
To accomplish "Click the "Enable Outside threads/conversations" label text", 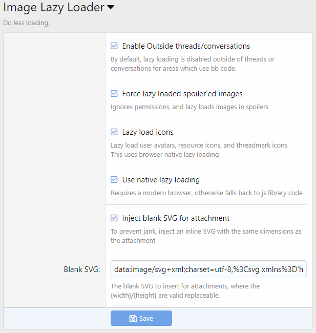I will click(x=186, y=46).
